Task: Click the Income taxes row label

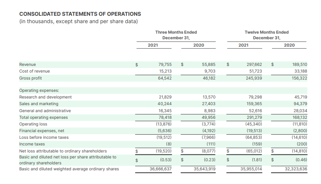Action: 32,144
